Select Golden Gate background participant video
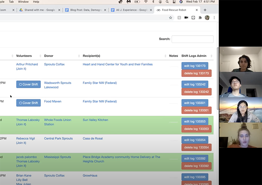 [241, 110]
